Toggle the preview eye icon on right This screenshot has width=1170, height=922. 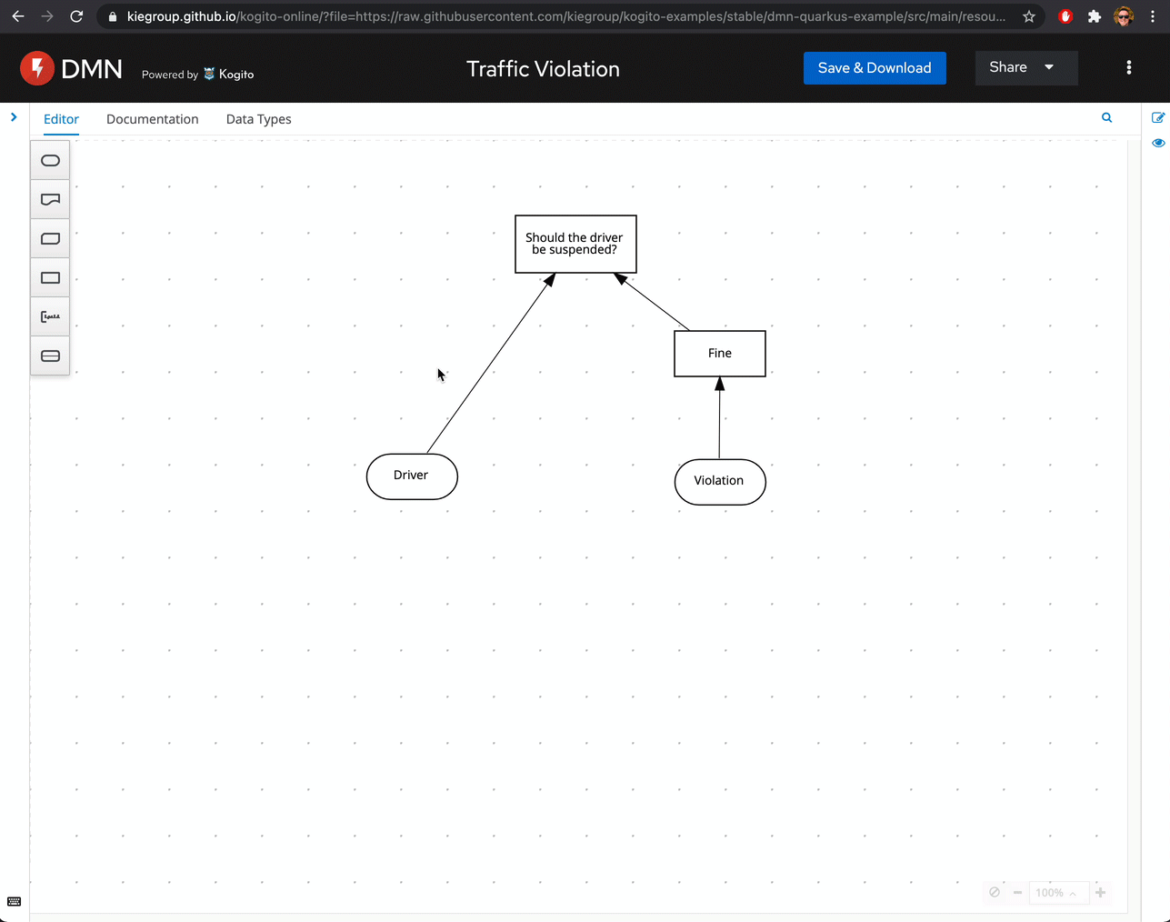pyautogui.click(x=1157, y=143)
